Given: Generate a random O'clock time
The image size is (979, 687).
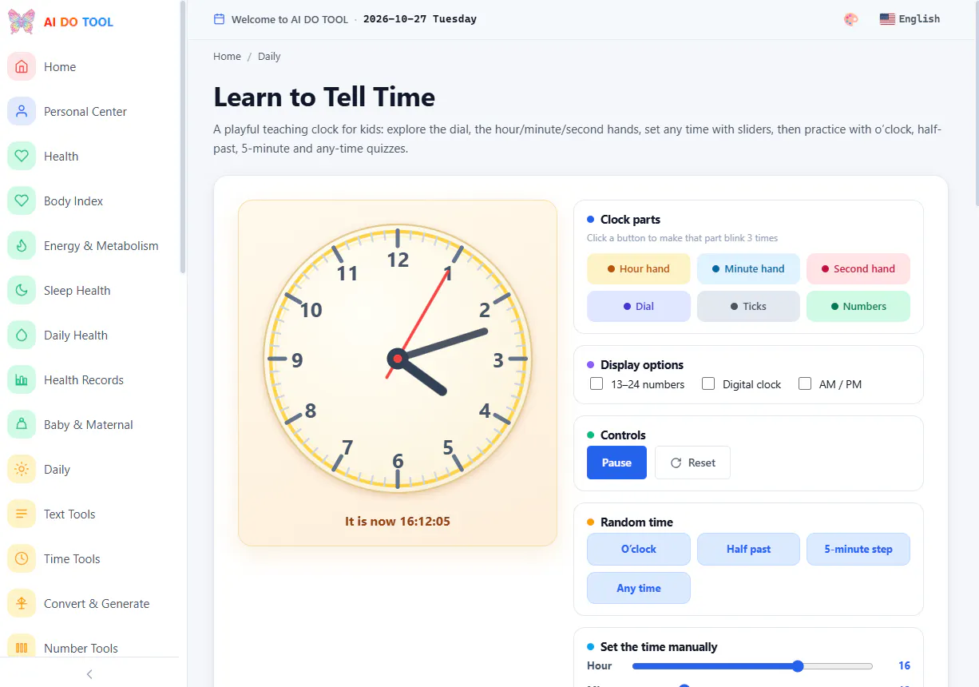Looking at the screenshot, I should coord(639,550).
